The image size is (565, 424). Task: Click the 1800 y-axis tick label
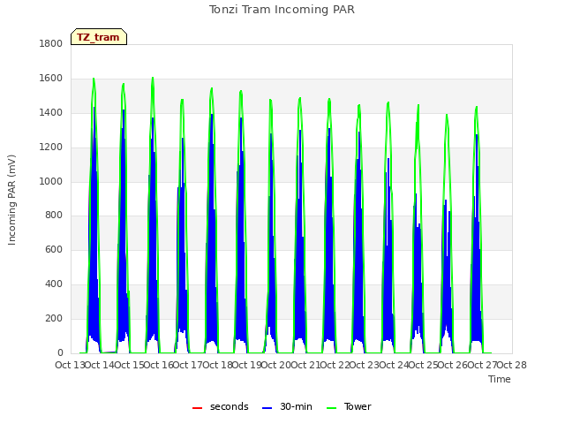point(51,43)
